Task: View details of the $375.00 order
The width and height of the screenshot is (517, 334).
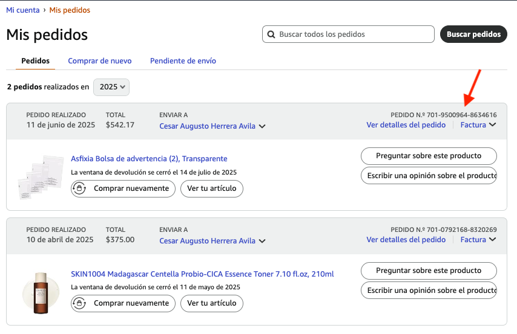Action: (x=406, y=240)
